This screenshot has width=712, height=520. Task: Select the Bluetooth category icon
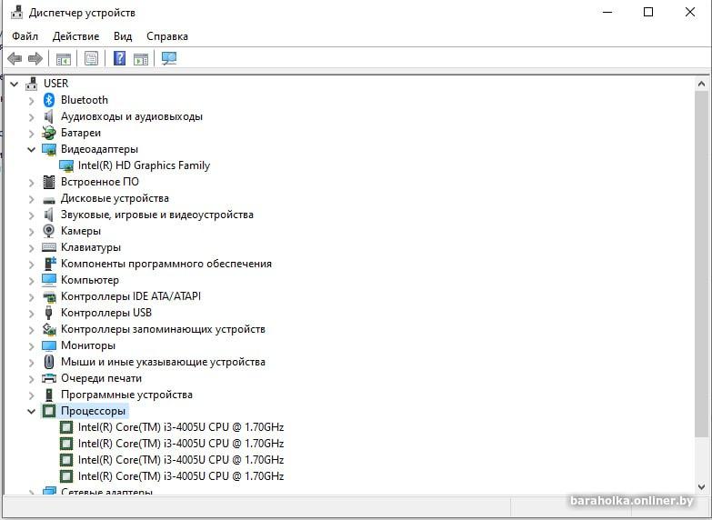tap(49, 100)
